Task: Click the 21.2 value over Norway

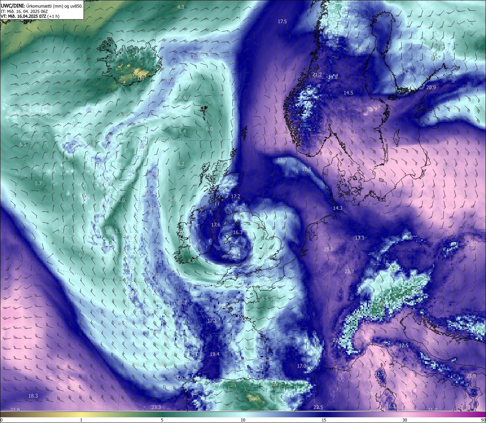Action: 317,75
